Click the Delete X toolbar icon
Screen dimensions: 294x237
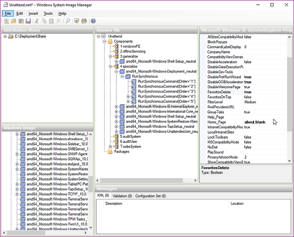tap(59, 21)
